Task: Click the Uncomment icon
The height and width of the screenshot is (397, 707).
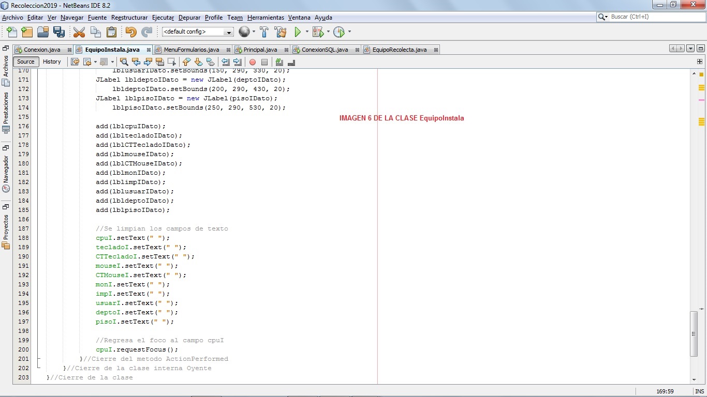Action: coord(291,62)
